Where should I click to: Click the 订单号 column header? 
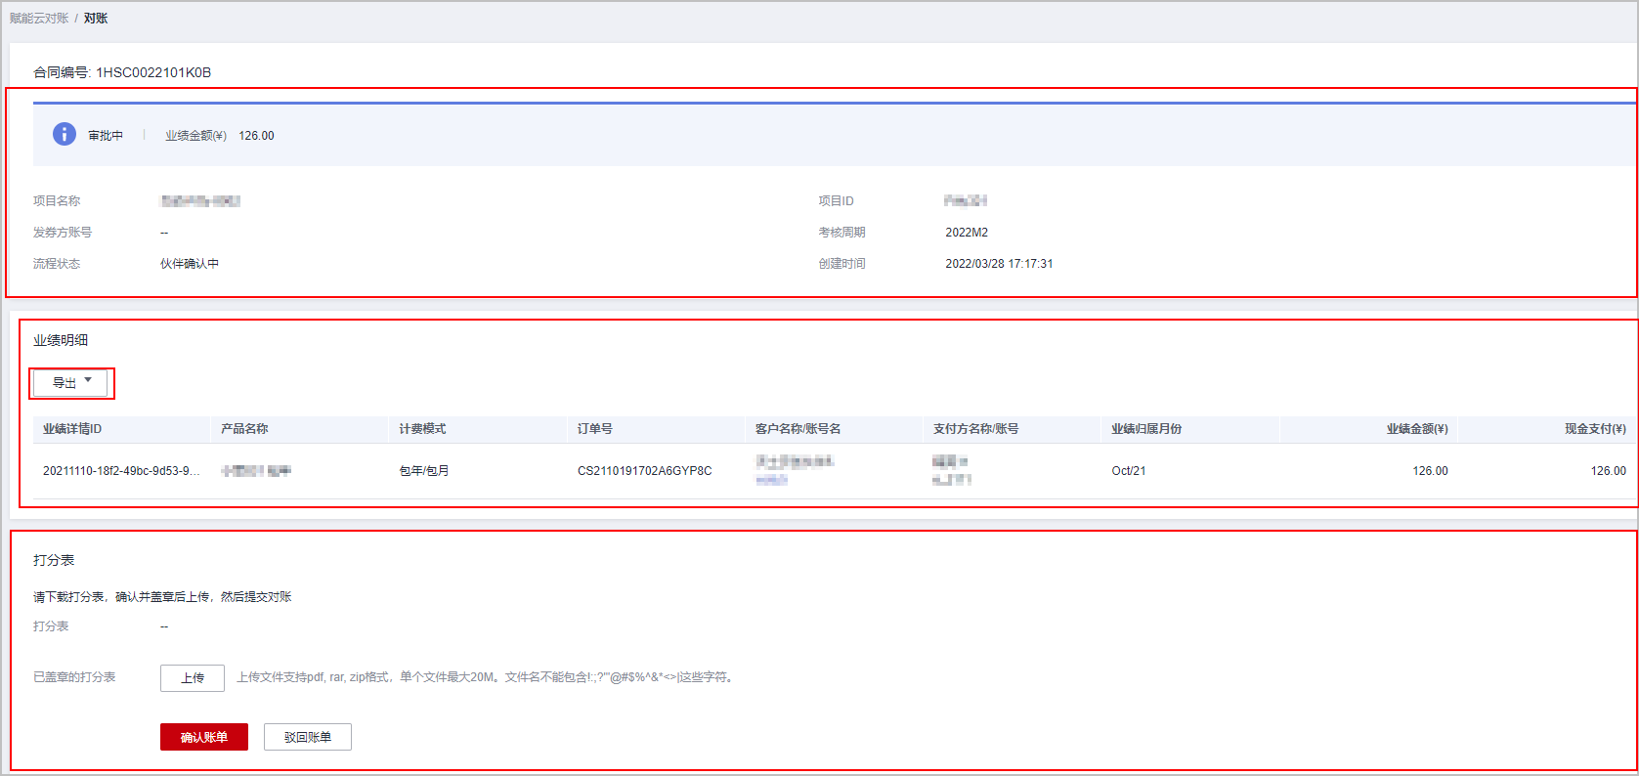pyautogui.click(x=595, y=429)
